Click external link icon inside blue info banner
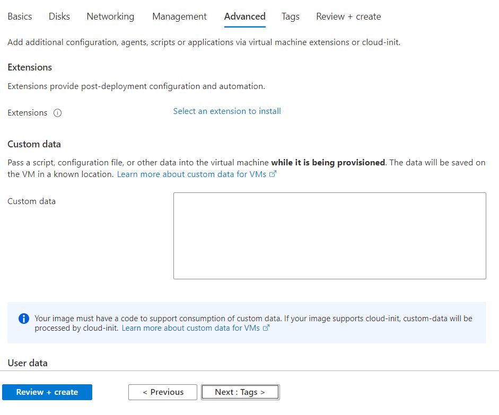This screenshot has height=415, width=499. (x=266, y=328)
